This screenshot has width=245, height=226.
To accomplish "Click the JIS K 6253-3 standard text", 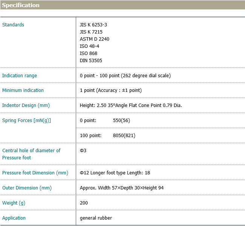I will click(93, 25).
